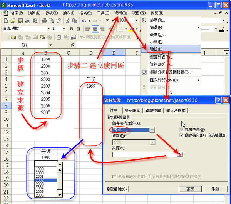Open the font size dropdown arrow
The height and width of the screenshot is (204, 231).
point(64,29)
